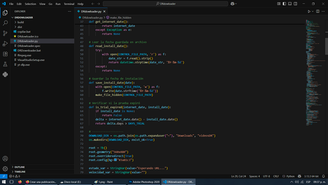Click the command center search box
Image resolution: width=328 pixels, height=185 pixels.
166,4
